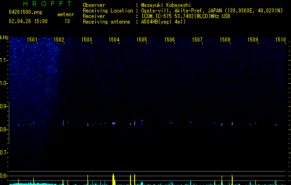The image size is (291, 185).
Task: Click the 1507 time marker
Action: tap(197, 40)
